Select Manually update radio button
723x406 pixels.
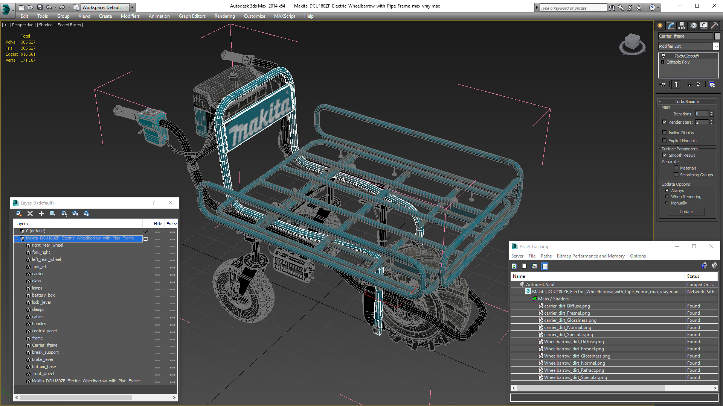click(x=667, y=203)
